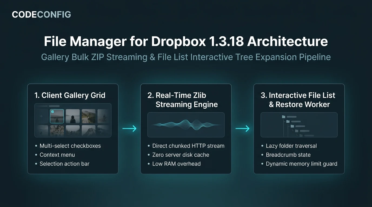This screenshot has height=207, width=372.
Task: Select the "2. Real-Time Zlib Streaming Engine" heading
Action: coord(183,100)
